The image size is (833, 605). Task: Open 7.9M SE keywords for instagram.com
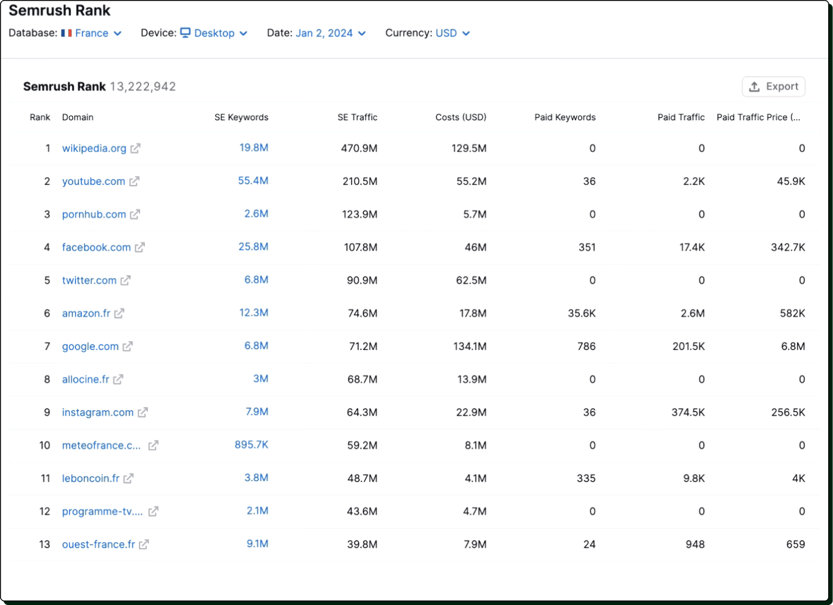pos(257,412)
